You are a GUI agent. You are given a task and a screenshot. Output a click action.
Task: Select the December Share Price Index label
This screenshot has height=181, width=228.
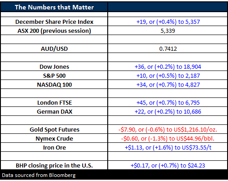54,22
